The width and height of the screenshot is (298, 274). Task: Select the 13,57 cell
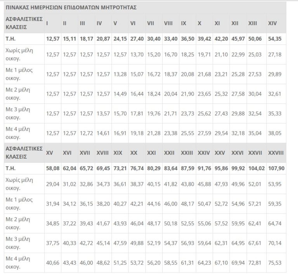click(103, 113)
